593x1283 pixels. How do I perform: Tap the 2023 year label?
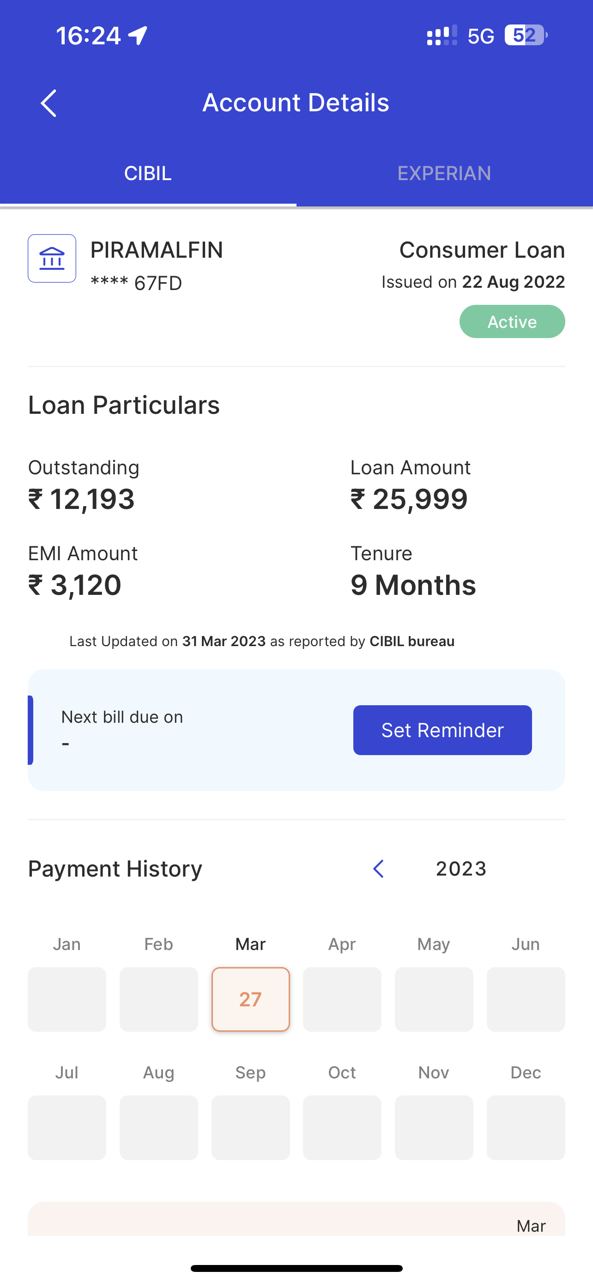[x=461, y=869]
